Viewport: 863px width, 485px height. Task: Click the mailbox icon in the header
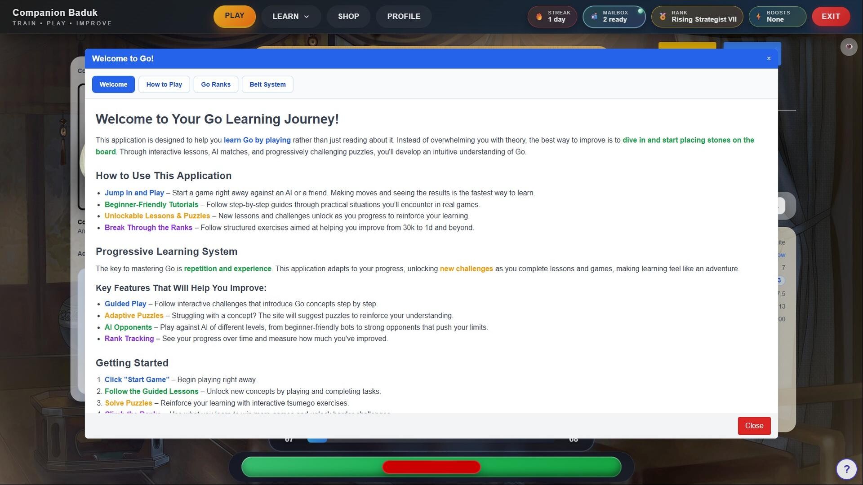[594, 17]
